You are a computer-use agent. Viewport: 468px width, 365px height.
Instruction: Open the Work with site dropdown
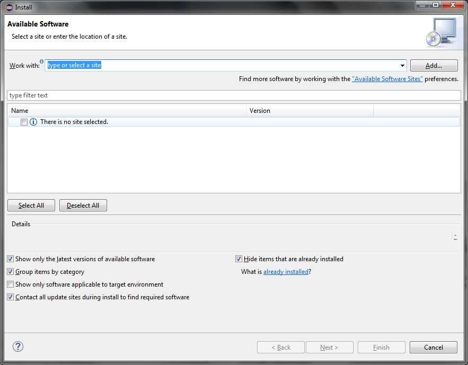(x=402, y=65)
